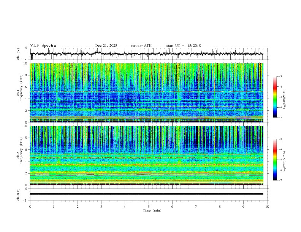Click the 'ch.3(V)' axis label
301x232 pixels.
click(18, 194)
